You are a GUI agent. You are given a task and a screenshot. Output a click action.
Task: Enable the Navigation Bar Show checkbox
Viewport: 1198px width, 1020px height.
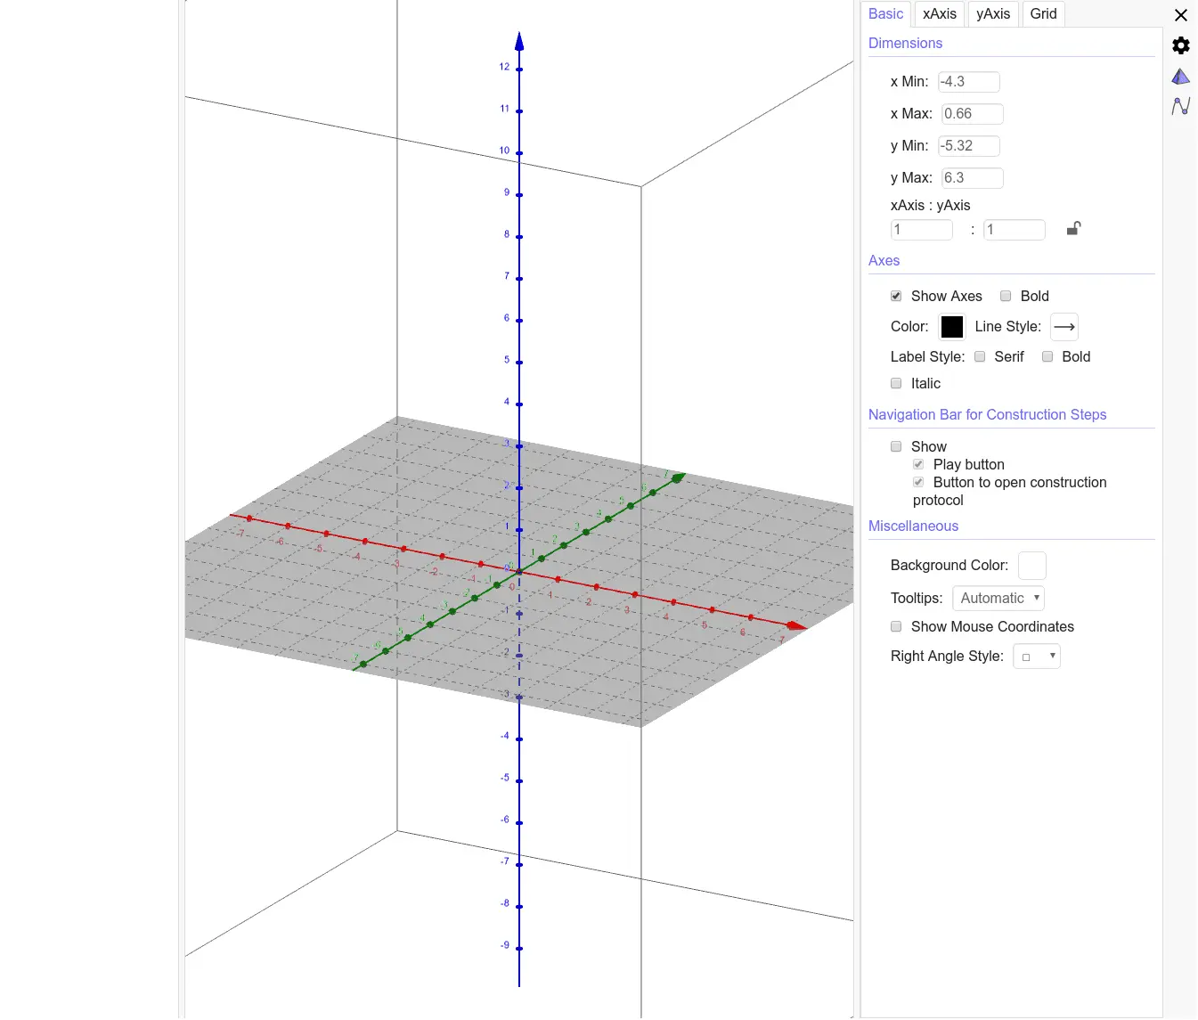coord(896,446)
